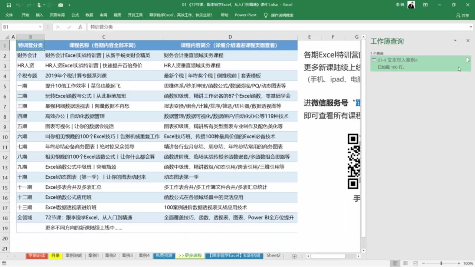Redo the action in quick access toolbar

[29, 5]
